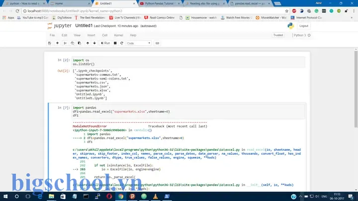Select the In [2] cell with import os
Image resolution: width=358 pixels, height=201 pixels.
(188, 62)
